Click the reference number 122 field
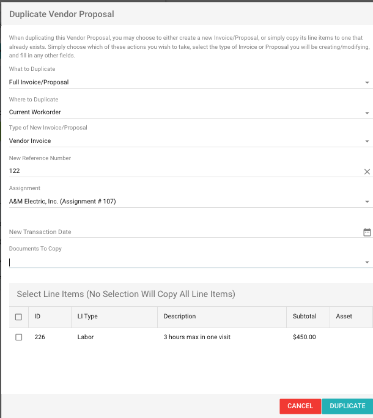 (185, 171)
